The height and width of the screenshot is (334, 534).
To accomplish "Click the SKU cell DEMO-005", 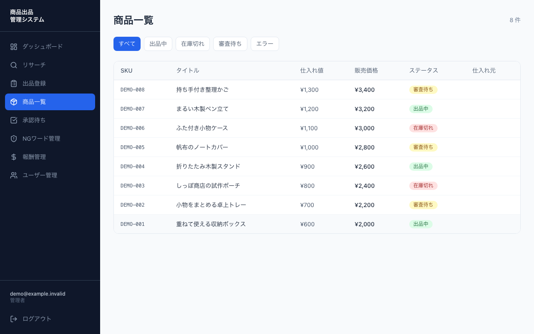I will [x=133, y=147].
